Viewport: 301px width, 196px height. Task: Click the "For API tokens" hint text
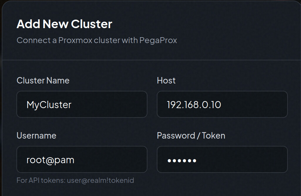(41, 180)
